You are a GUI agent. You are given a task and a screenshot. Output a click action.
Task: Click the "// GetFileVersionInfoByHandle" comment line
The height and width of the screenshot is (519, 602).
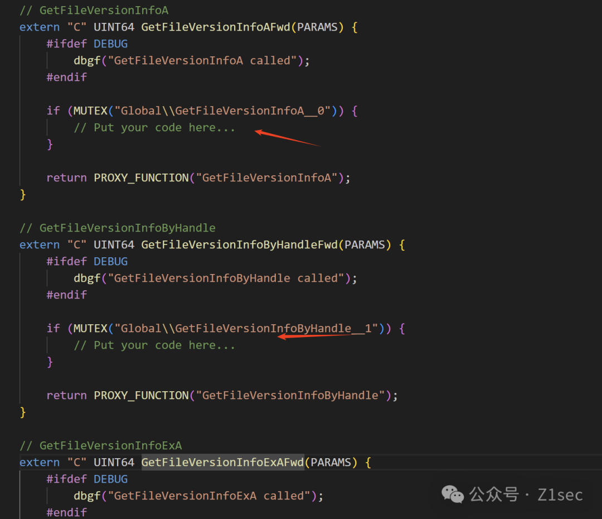tap(118, 228)
